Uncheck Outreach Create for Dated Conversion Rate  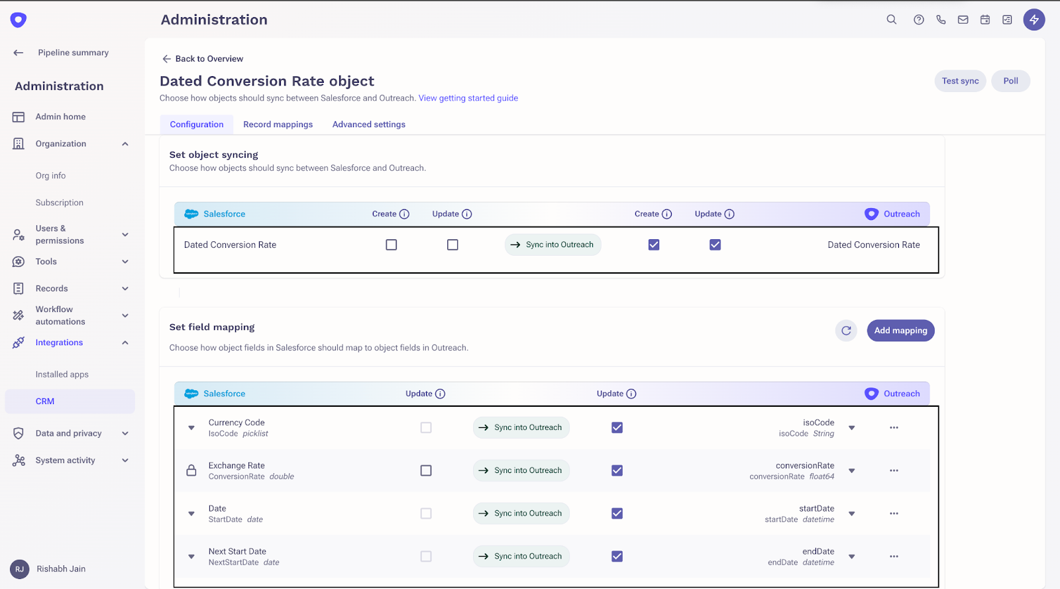[x=654, y=245]
